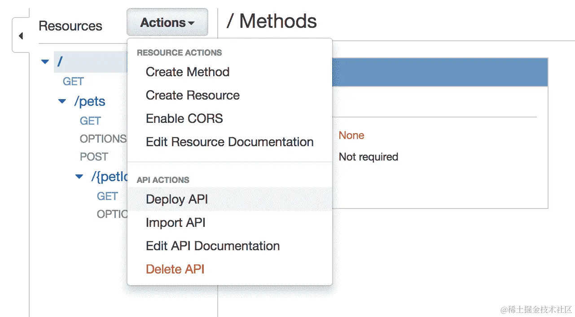575x317 pixels.
Task: Open the GET method under /pets
Action: (x=90, y=121)
